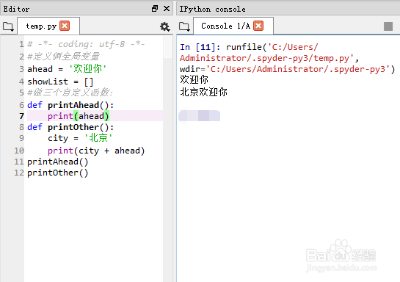Open the editor options gear menu
Screen dimensions: 400x282
165,26
